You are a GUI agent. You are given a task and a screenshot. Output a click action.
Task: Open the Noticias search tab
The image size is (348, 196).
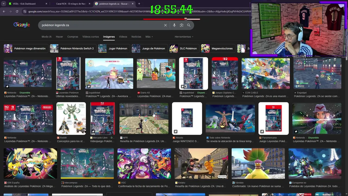pyautogui.click(x=136, y=37)
